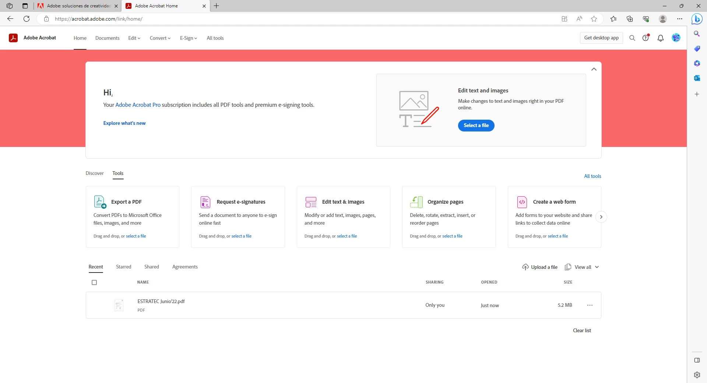Image resolution: width=707 pixels, height=383 pixels.
Task: Open the notifications bell
Action: [661, 38]
